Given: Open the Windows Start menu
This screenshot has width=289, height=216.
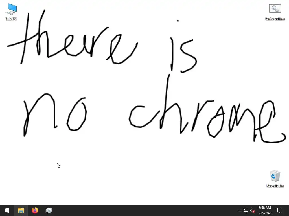Looking at the screenshot, I should click(7, 210).
